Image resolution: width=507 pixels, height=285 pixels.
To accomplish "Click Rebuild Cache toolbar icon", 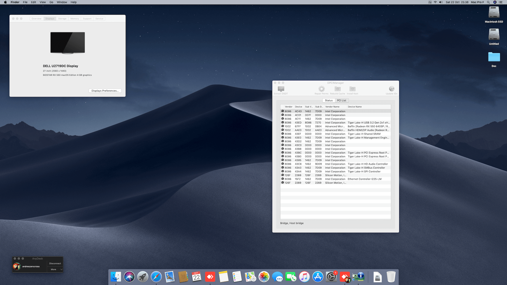I will 337,89.
